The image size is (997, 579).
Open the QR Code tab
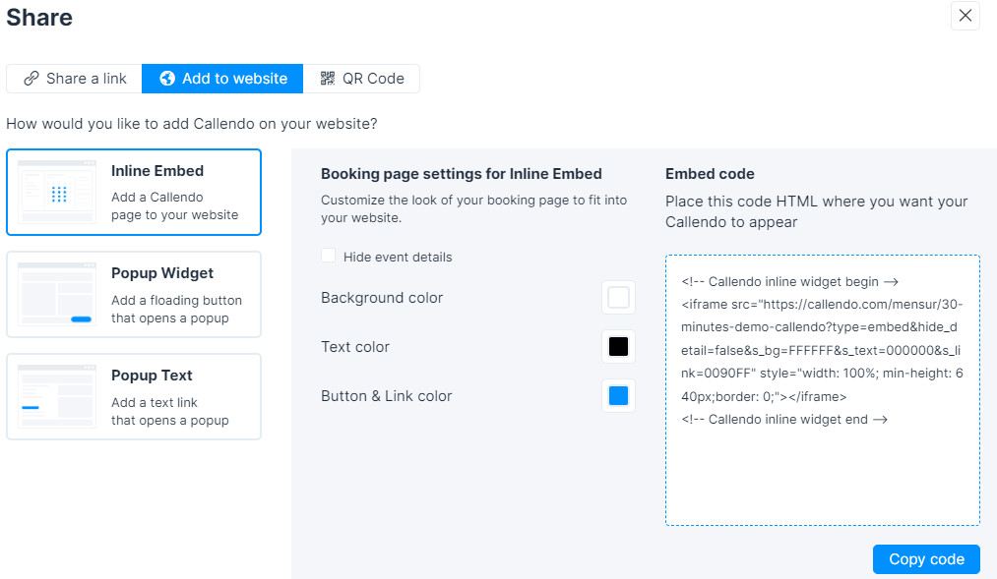361,79
